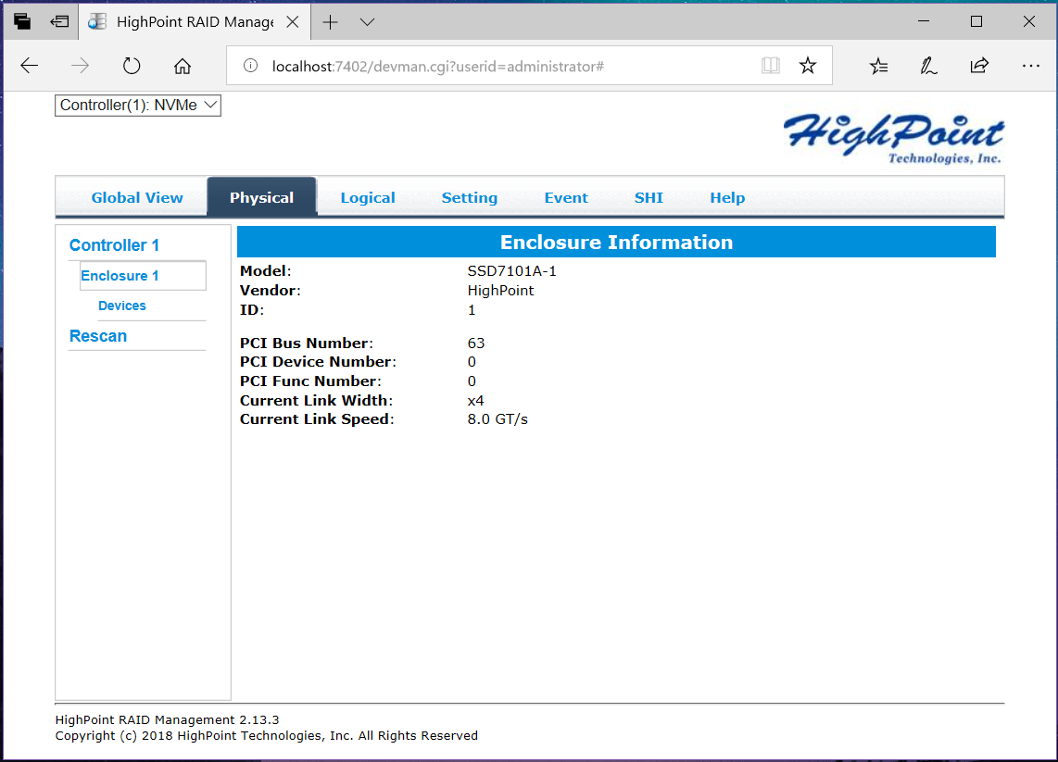Screen dimensions: 1058x762
Task: Open the browser home page
Action: coord(183,66)
